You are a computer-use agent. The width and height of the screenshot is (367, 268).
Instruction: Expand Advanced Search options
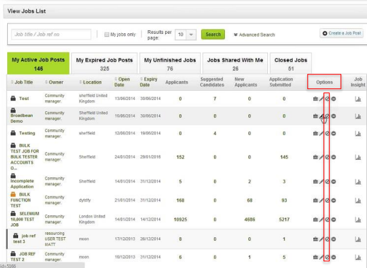[254, 34]
